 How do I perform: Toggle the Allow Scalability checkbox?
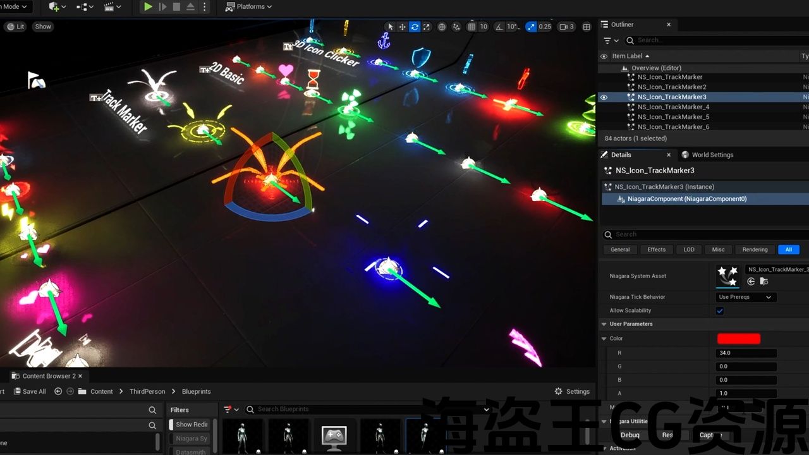(x=720, y=311)
